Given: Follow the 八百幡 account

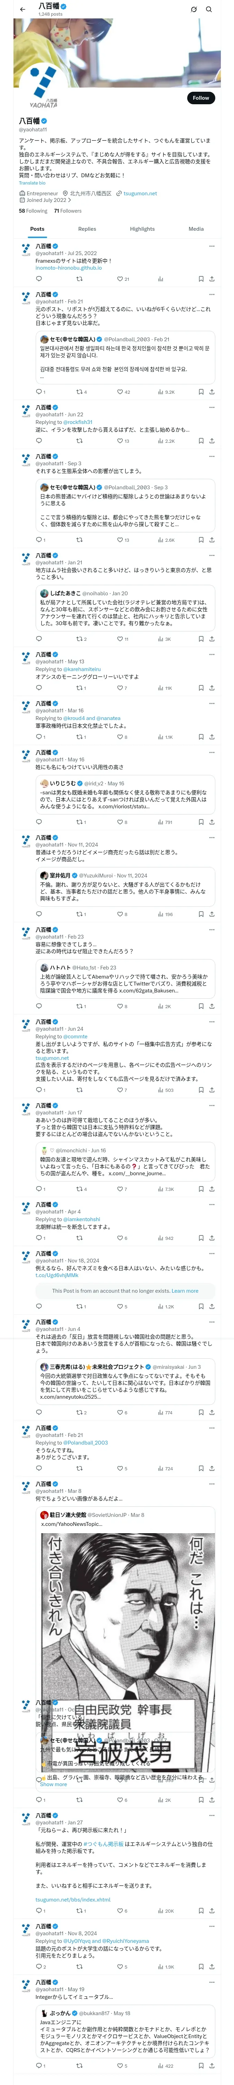Looking at the screenshot, I should coord(200,98).
